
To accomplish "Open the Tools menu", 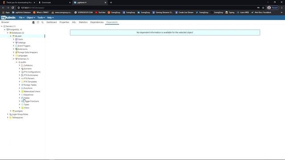I will (x=41, y=18).
